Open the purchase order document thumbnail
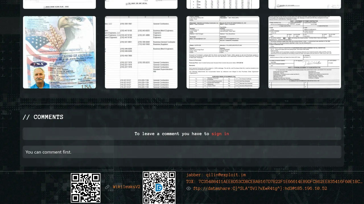This screenshot has height=204, width=364. click(x=223, y=52)
